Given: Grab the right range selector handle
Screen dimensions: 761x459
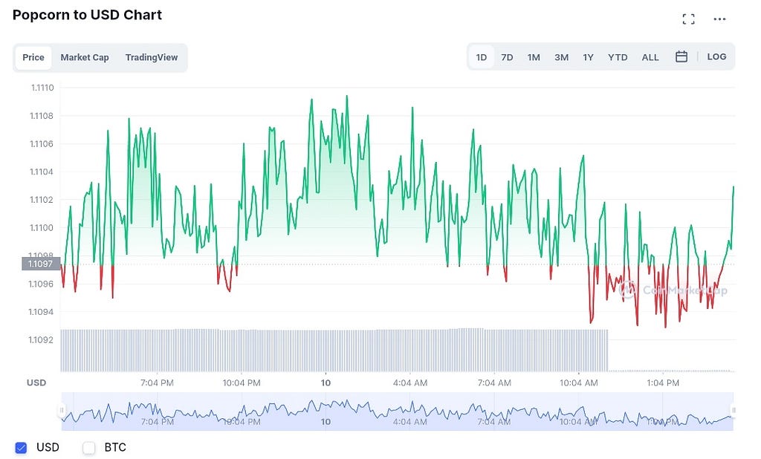Looking at the screenshot, I should click(x=734, y=411).
